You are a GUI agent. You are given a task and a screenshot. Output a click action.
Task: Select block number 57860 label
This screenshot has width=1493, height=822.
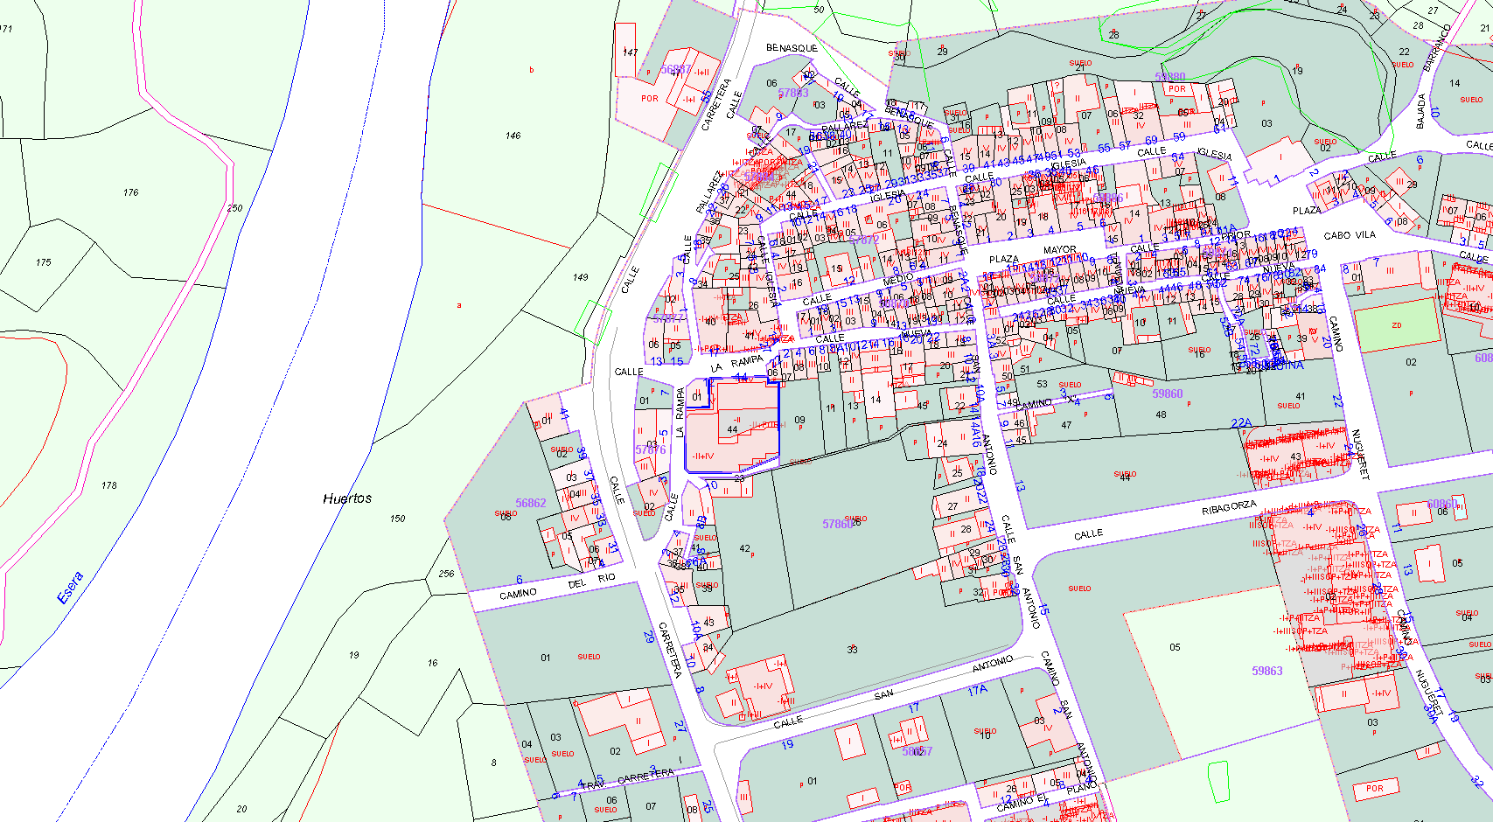[837, 524]
